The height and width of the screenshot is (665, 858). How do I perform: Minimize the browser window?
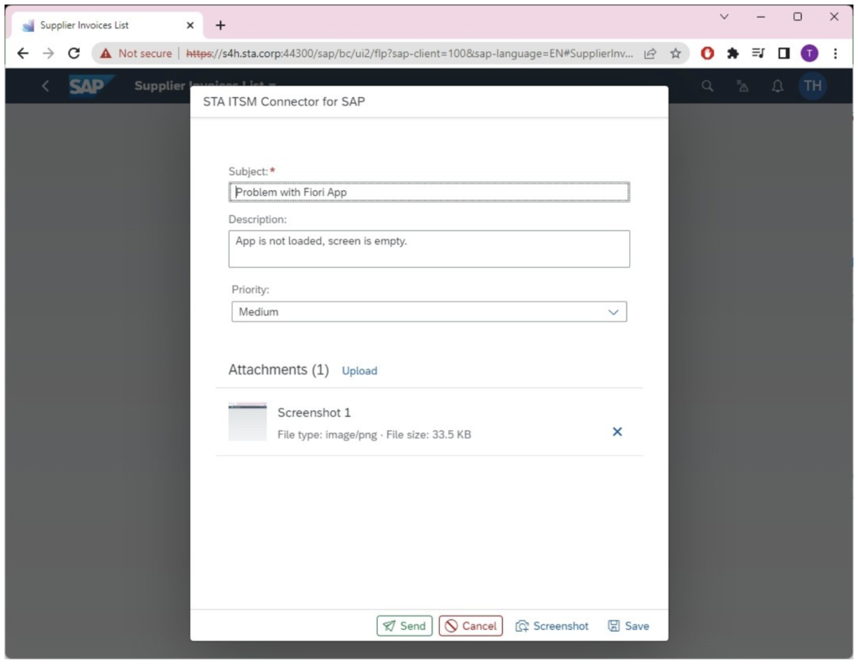tap(761, 17)
